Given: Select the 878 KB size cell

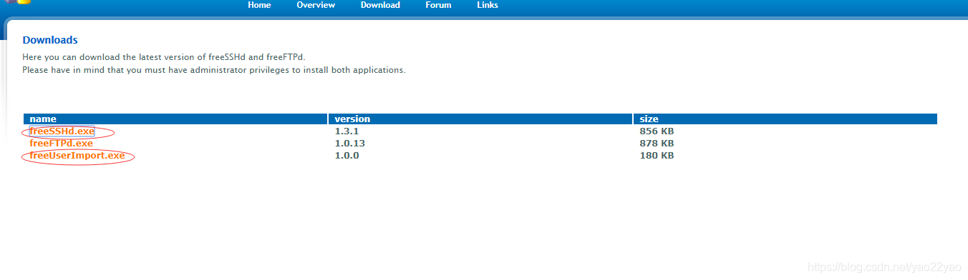Looking at the screenshot, I should click(x=657, y=144).
